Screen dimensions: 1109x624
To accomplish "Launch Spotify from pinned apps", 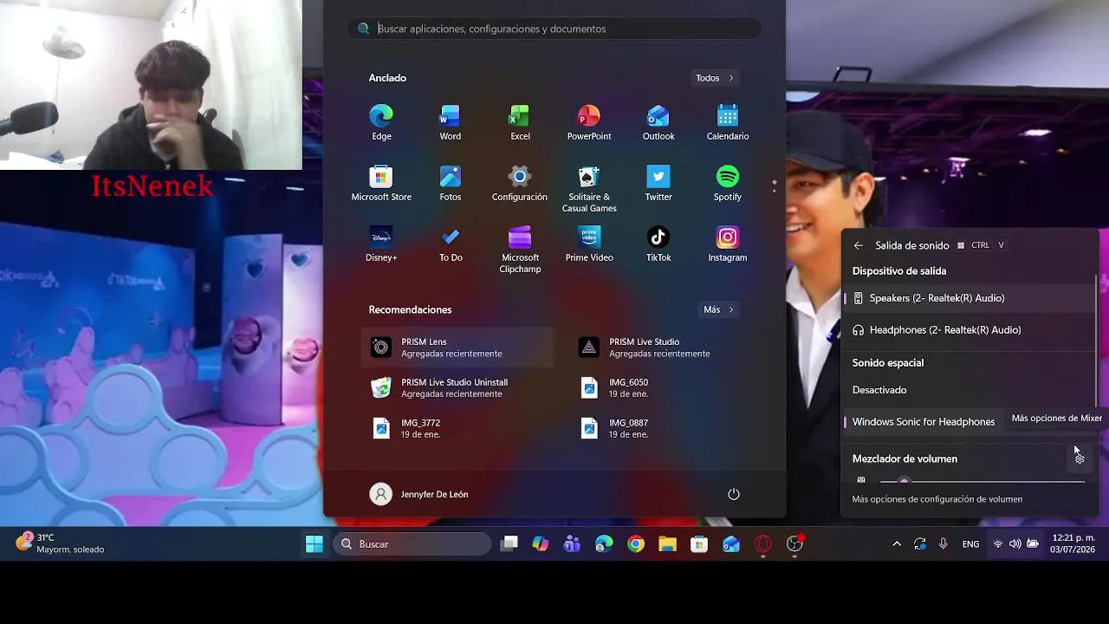I will pos(728,183).
